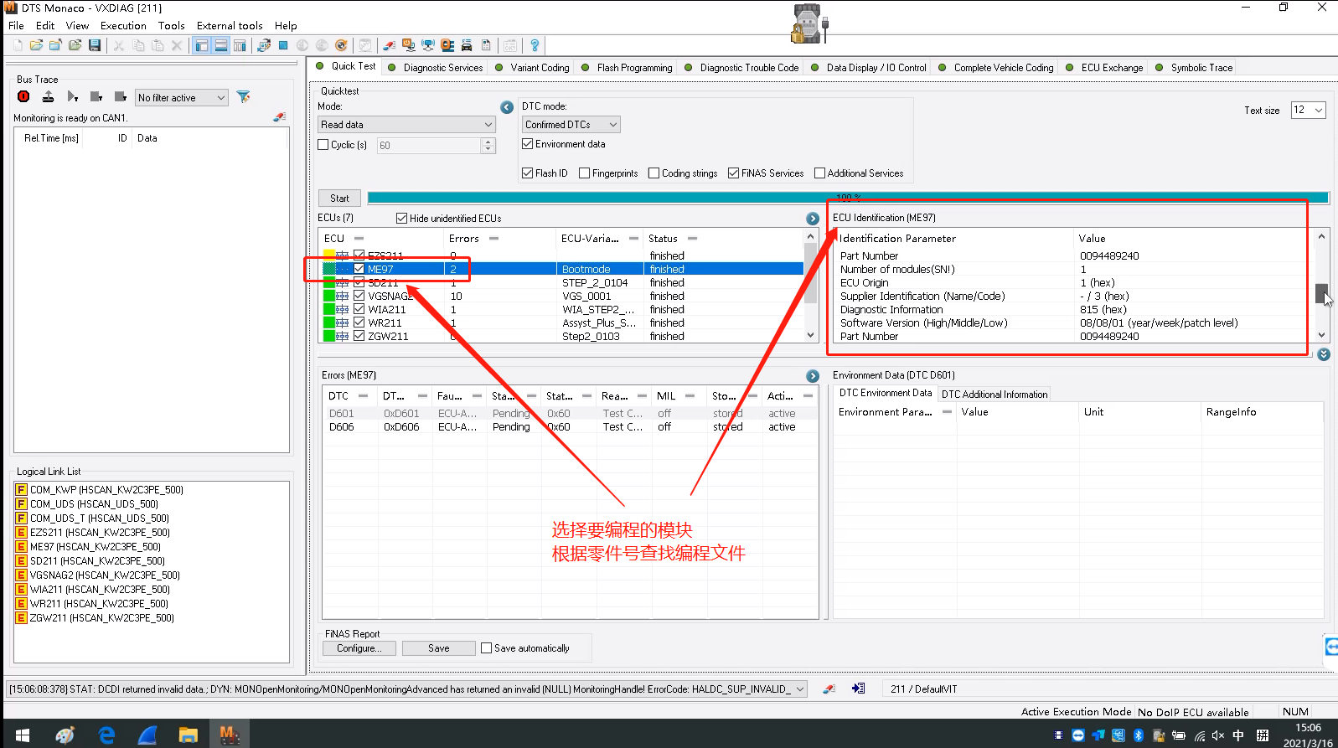Open File Explorer from the taskbar
Image resolution: width=1338 pixels, height=748 pixels.
pyautogui.click(x=188, y=735)
